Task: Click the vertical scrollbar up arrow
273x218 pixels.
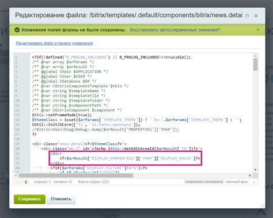Action: coord(255,56)
